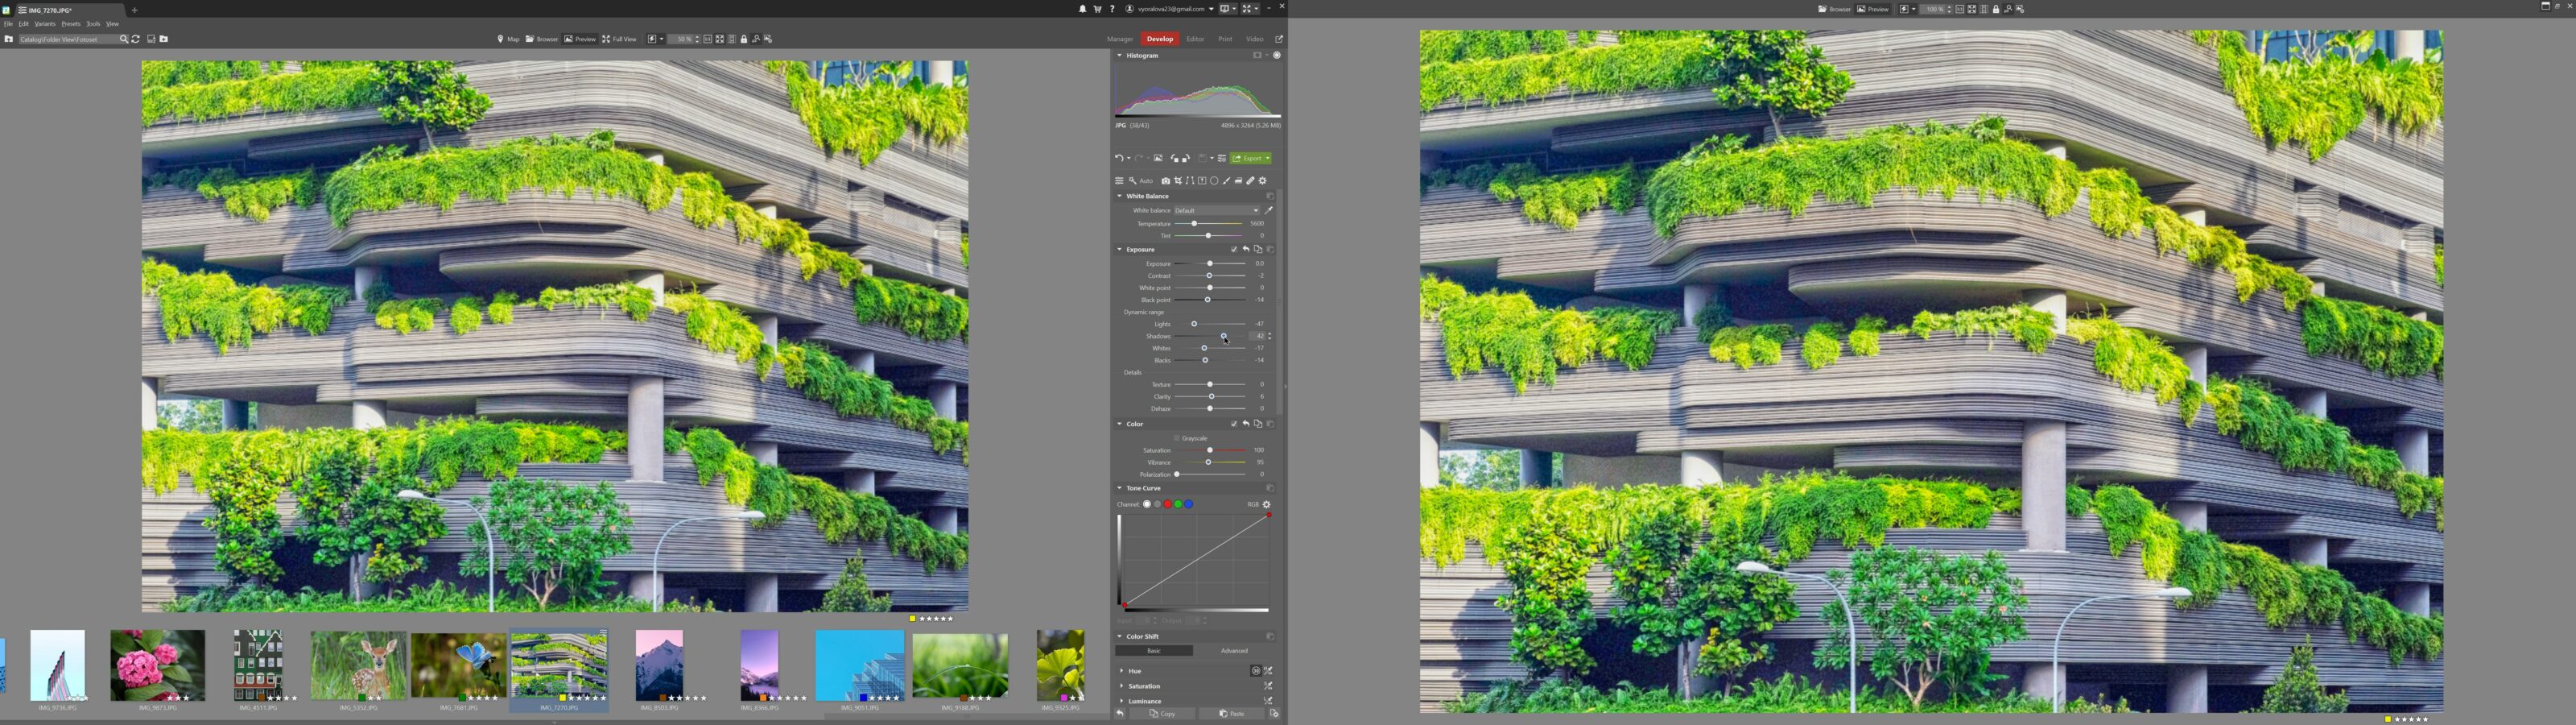The image size is (2576, 725).
Task: Select the Radial Filter tool
Action: [1215, 181]
